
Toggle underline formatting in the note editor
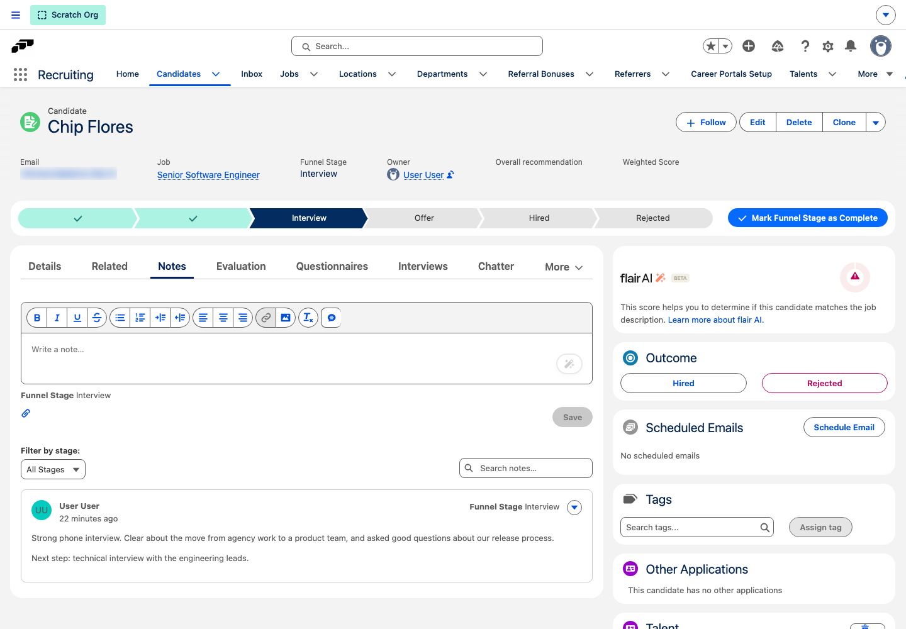[x=77, y=318]
